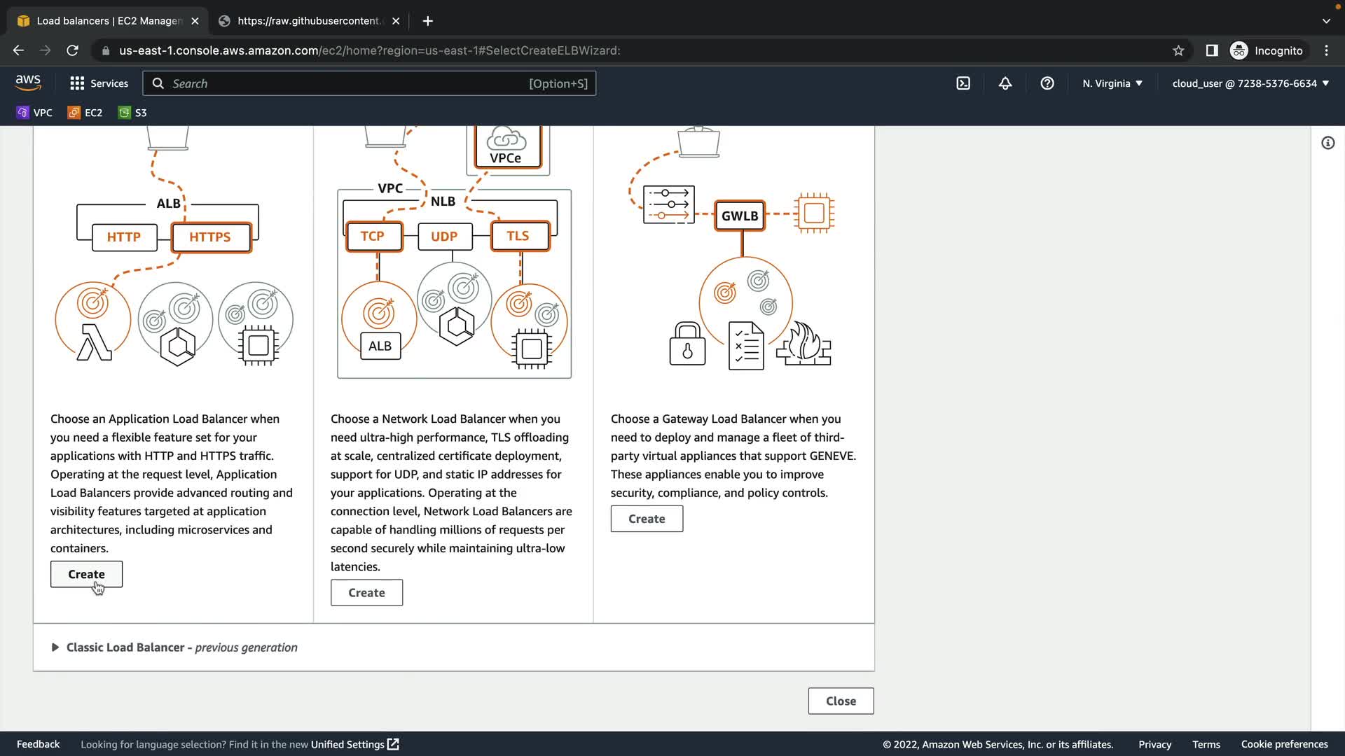Open the VPC shortcut in favorites bar
The width and height of the screenshot is (1345, 756).
34,113
